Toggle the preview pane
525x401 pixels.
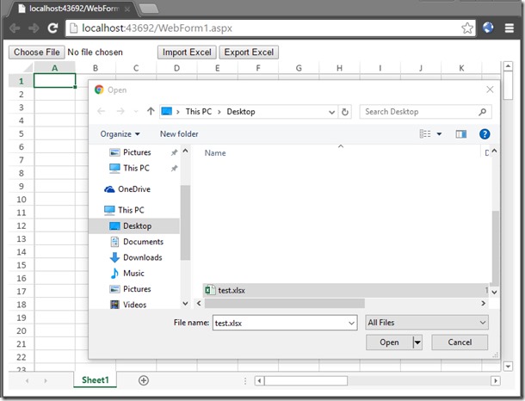coord(461,134)
